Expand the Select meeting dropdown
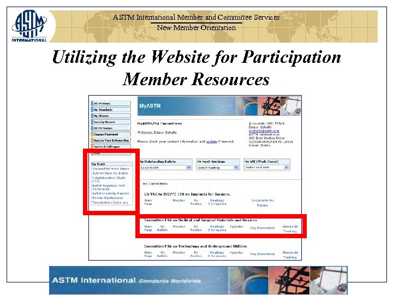Image resolution: width=393 pixels, height=295 pixels. coord(218,168)
